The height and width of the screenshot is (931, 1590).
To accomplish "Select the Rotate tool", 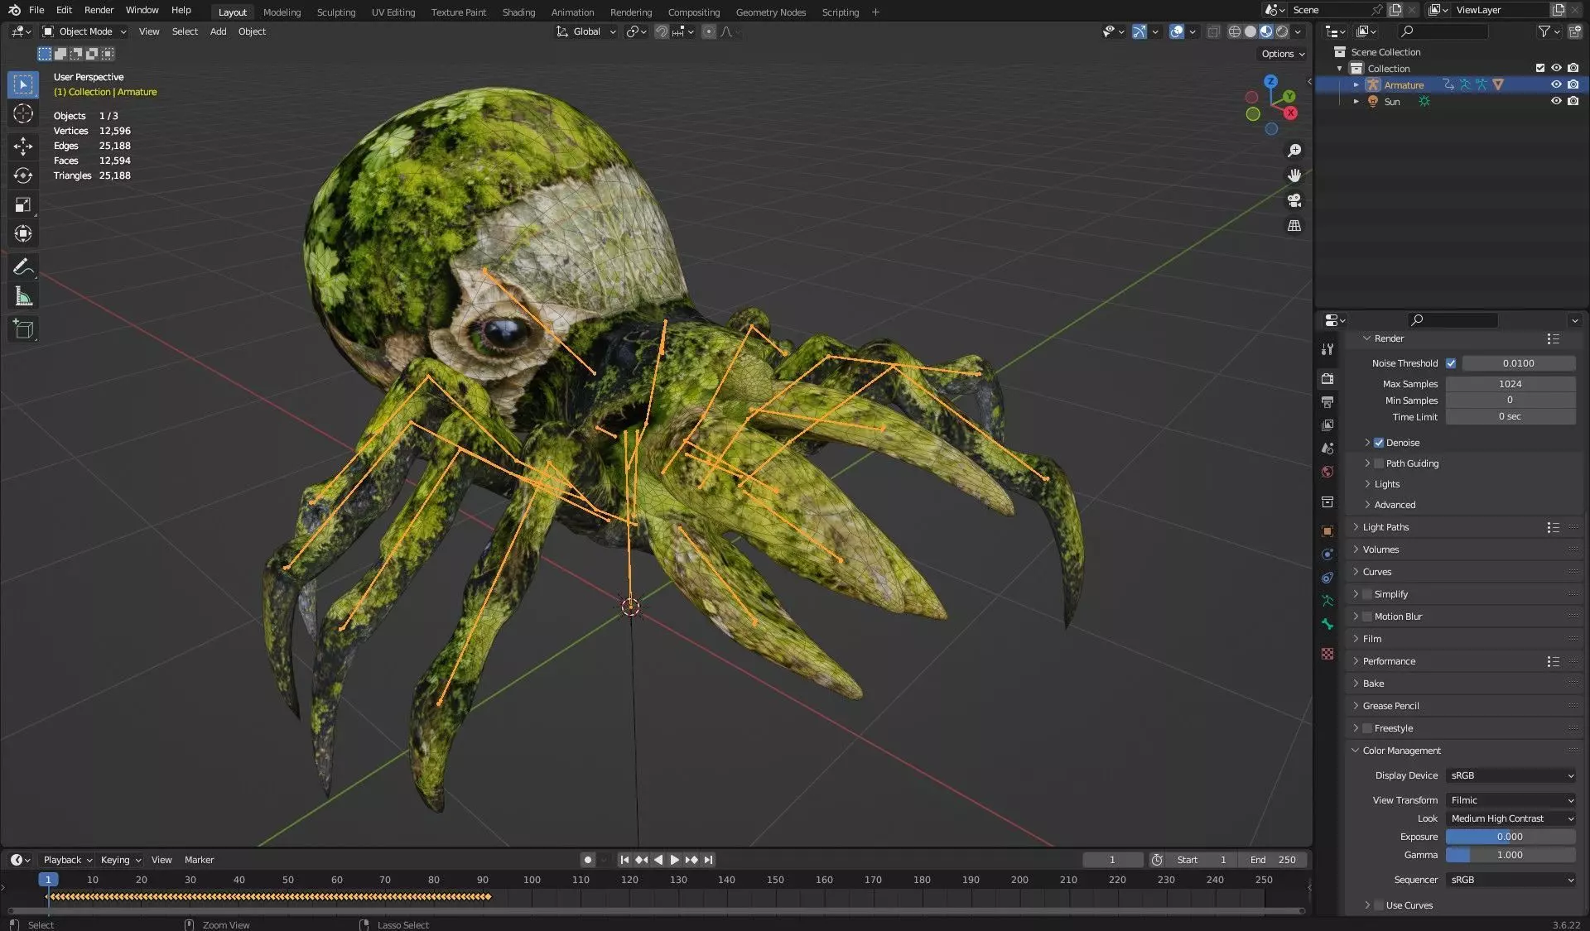I will click(x=23, y=175).
